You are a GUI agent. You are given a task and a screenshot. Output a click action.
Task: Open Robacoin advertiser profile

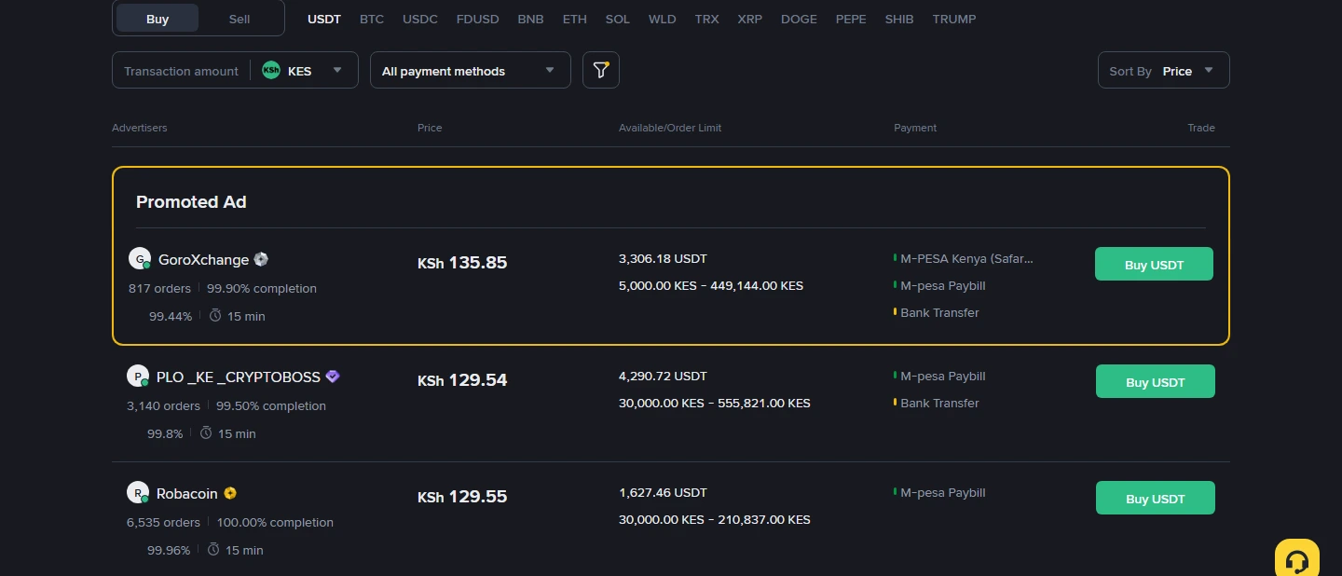187,493
